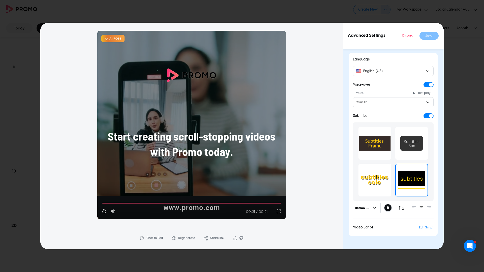Align subtitles to the left
Viewport: 484px width, 272px height.
[414, 208]
